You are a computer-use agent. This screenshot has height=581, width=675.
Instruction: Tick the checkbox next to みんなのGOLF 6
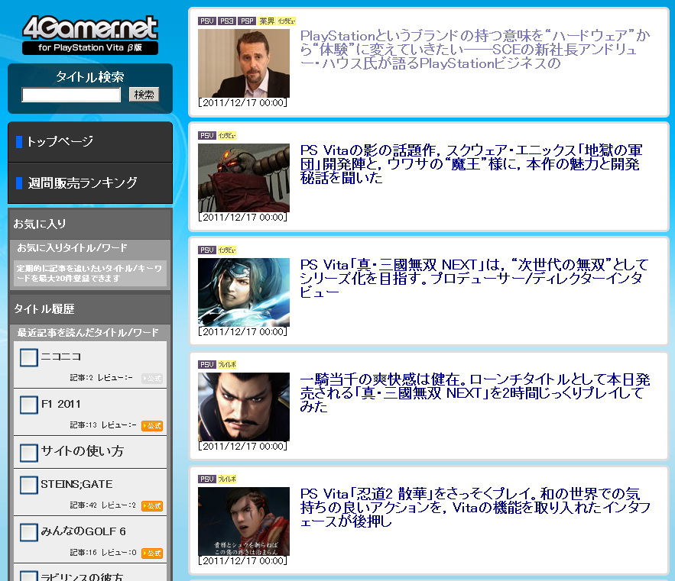coord(29,532)
